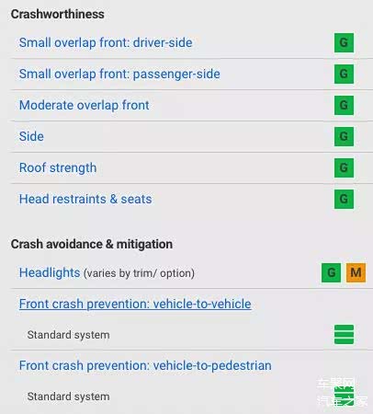
Task: Click the Side crash test G badge
Action: [x=344, y=136]
